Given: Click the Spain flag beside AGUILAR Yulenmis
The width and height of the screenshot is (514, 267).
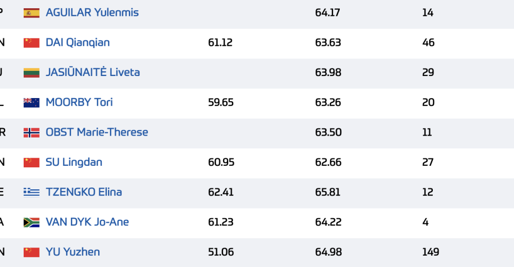Looking at the screenshot, I should [31, 13].
